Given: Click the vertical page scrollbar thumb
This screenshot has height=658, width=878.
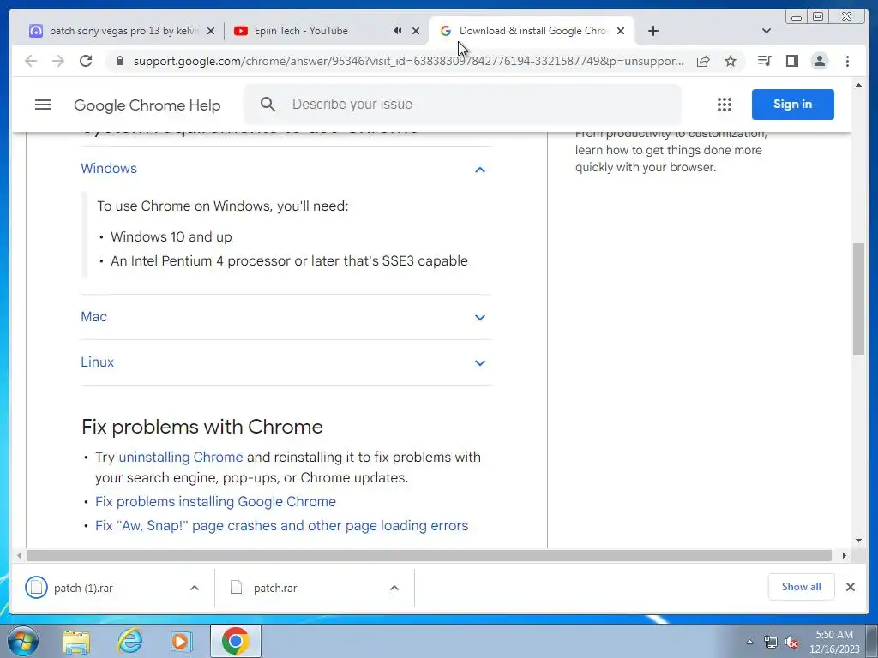Looking at the screenshot, I should [x=858, y=299].
